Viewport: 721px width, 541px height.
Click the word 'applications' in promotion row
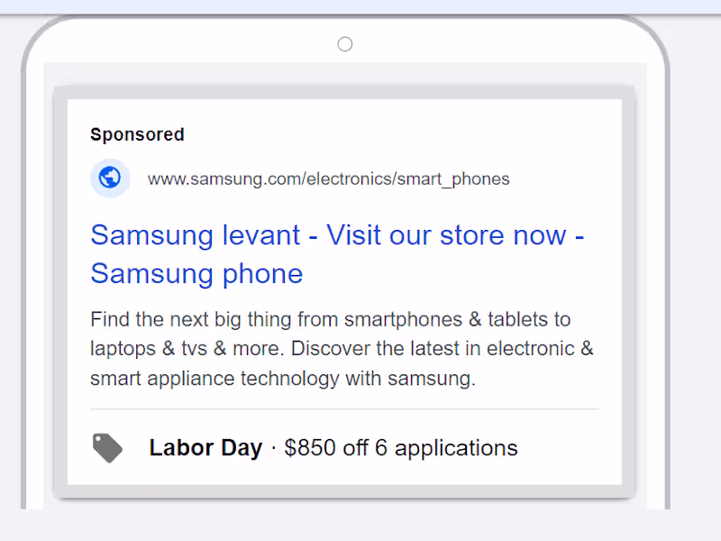(456, 447)
